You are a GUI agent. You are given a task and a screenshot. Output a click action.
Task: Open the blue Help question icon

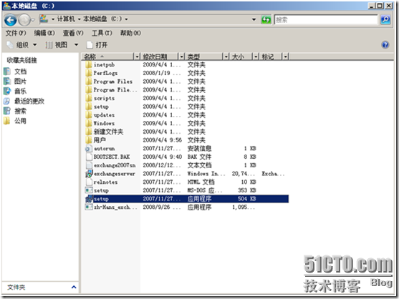point(385,45)
